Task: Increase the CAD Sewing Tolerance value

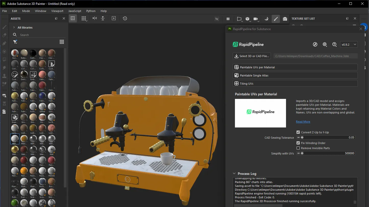Action: 302,137
